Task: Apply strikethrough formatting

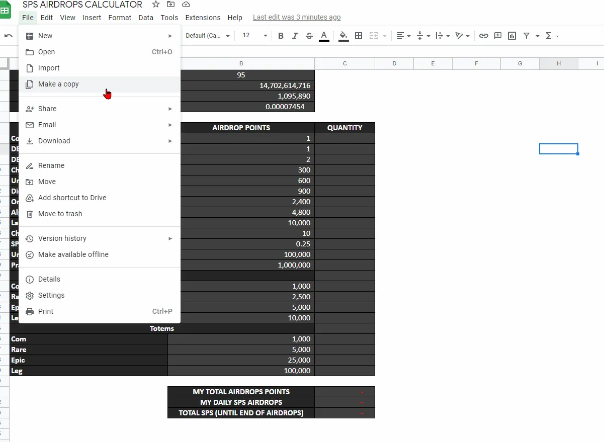Action: (309, 36)
